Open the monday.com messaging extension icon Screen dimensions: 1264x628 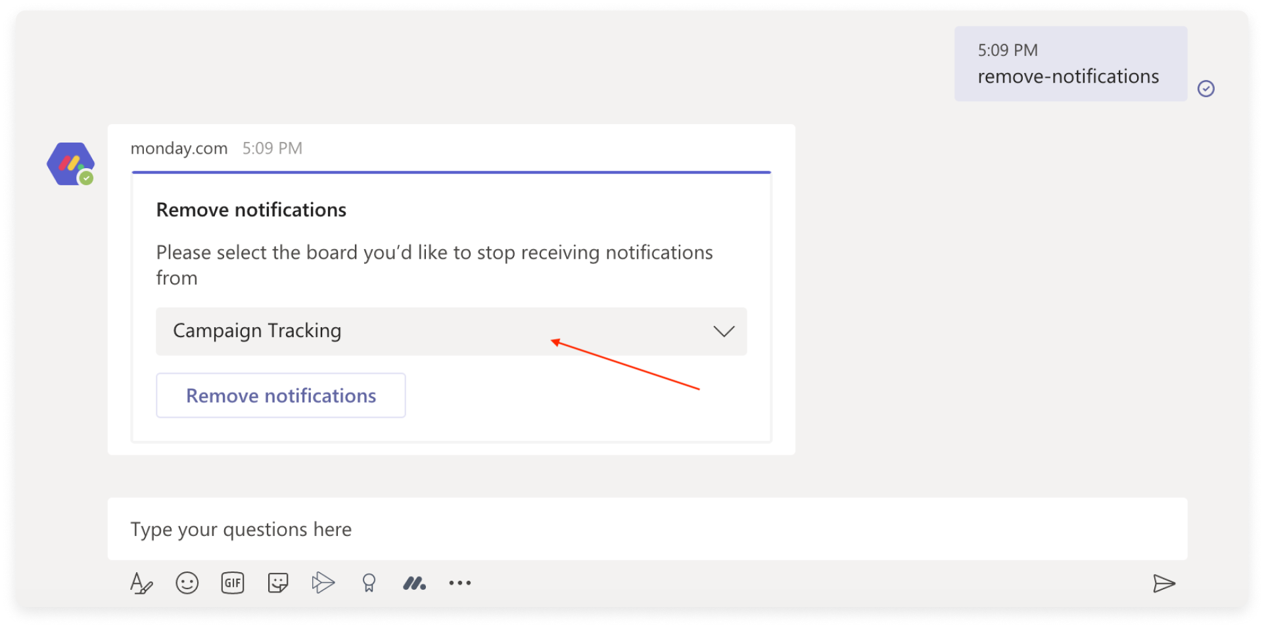coord(414,583)
